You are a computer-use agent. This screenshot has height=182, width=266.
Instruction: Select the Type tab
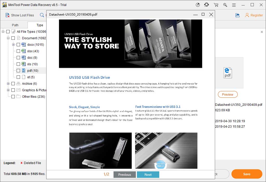pyautogui.click(x=40, y=25)
